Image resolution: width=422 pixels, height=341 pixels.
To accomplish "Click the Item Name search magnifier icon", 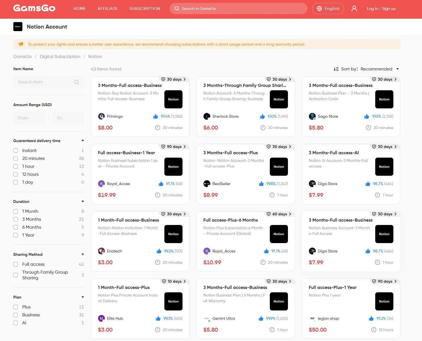I will [x=77, y=82].
